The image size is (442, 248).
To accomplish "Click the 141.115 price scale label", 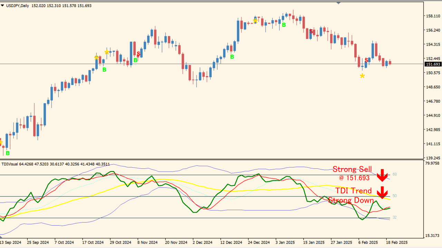I will 433,144.
